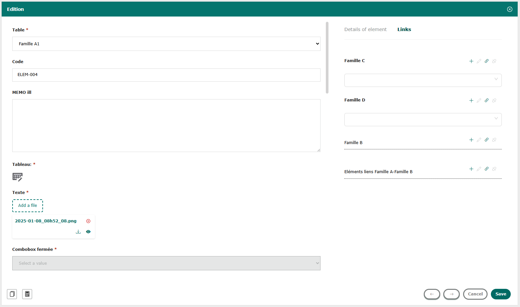
Task: Open the calculator icon button
Action: pos(27,294)
